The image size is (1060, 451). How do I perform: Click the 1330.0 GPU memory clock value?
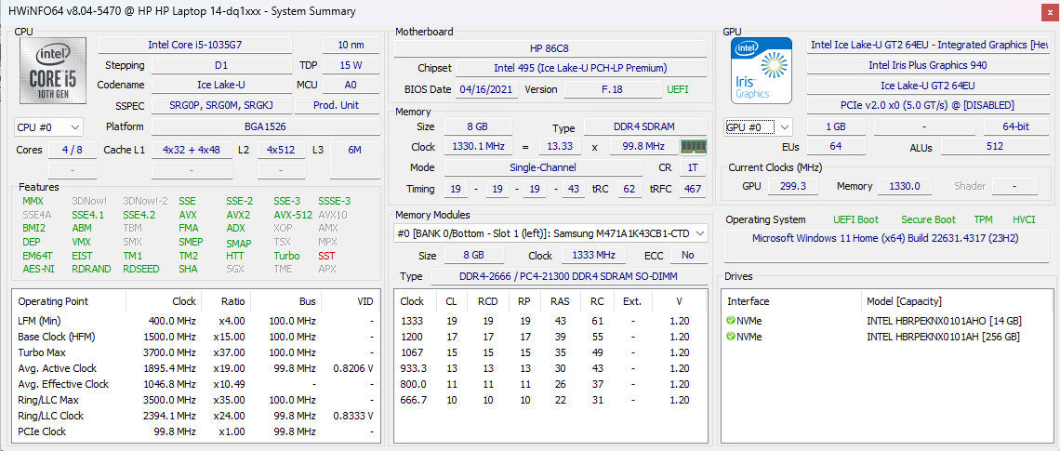click(906, 186)
